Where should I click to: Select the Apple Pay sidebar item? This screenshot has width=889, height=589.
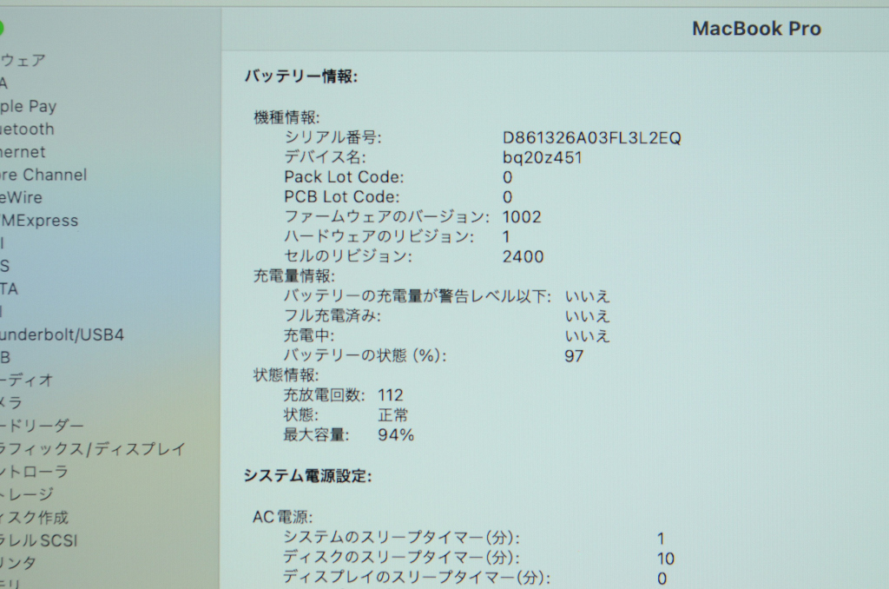pos(29,106)
